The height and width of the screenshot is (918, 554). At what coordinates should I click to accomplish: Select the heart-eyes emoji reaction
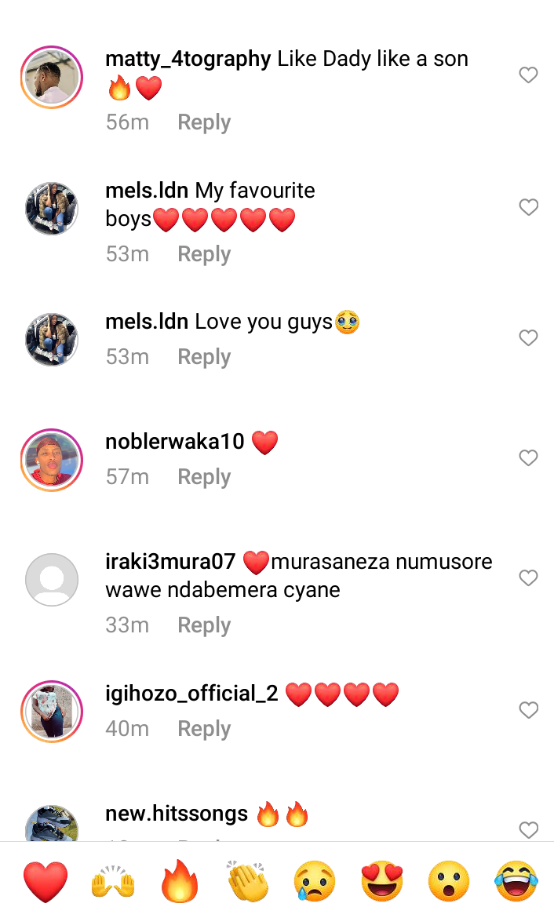381,881
